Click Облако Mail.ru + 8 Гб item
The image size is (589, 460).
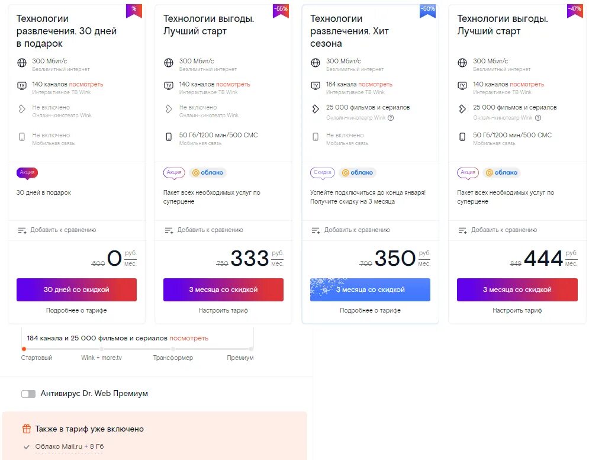69,446
